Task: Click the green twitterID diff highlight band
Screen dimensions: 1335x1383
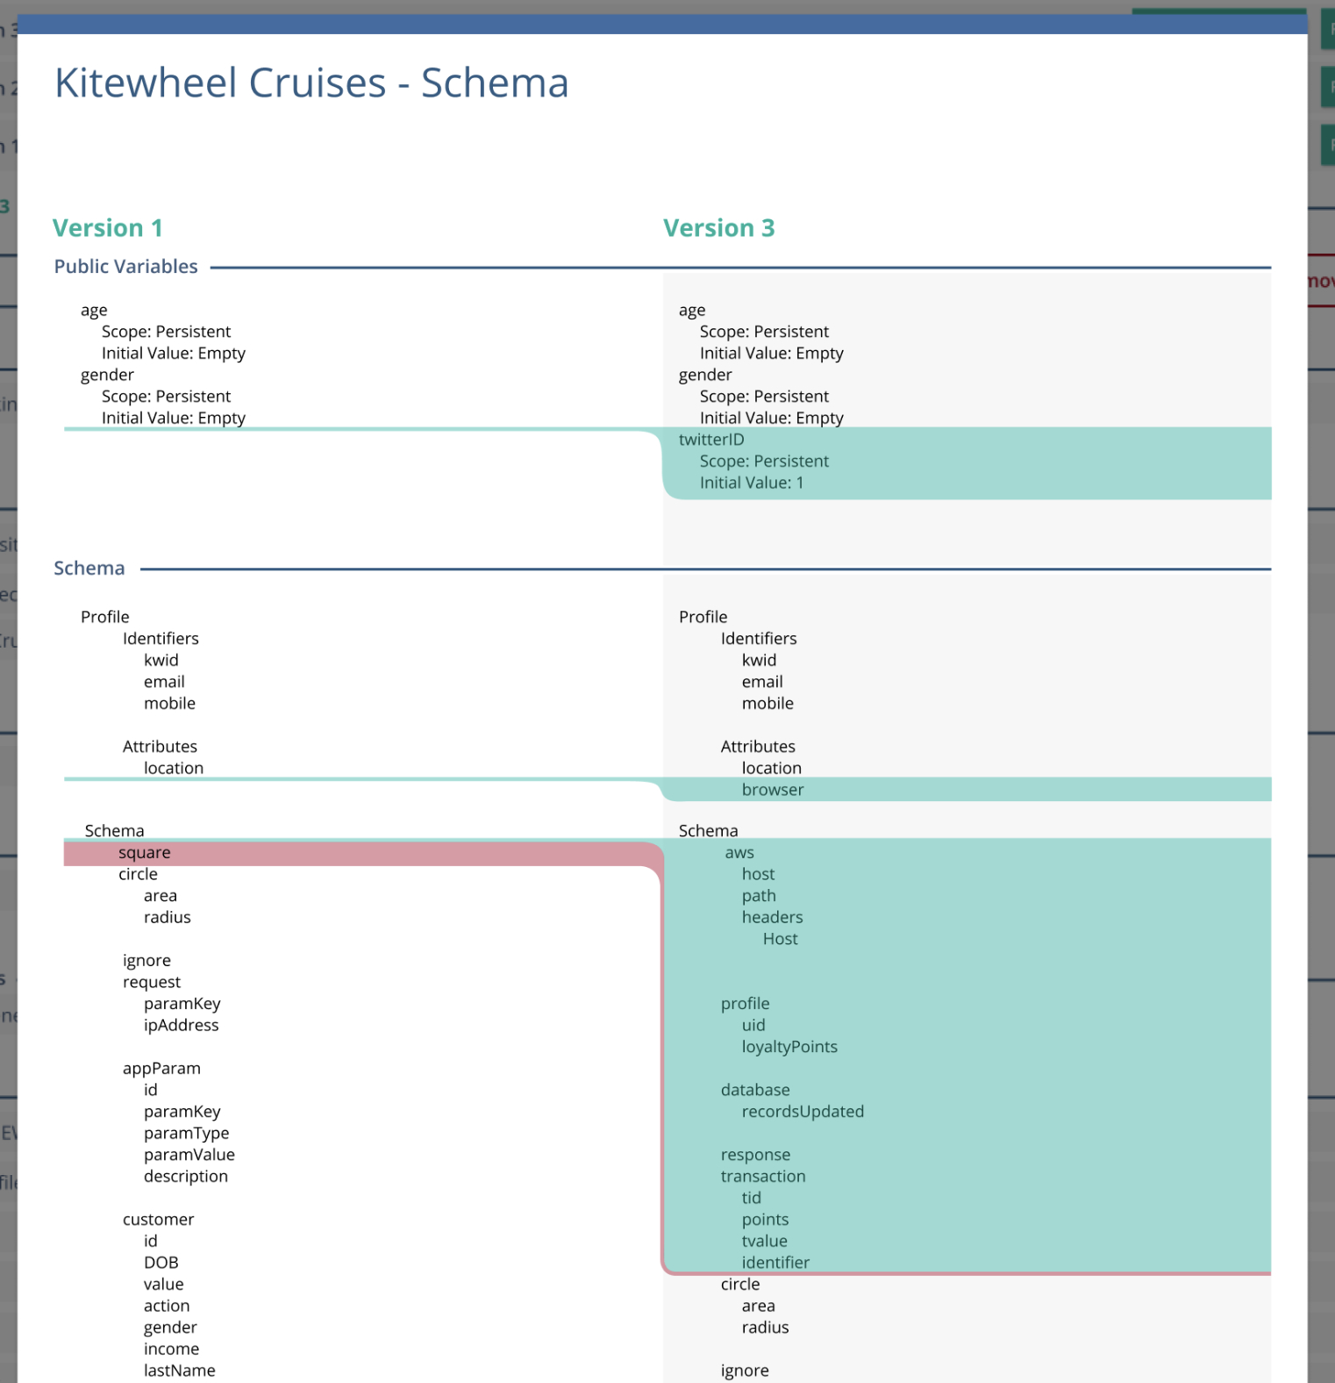Action: [x=965, y=462]
